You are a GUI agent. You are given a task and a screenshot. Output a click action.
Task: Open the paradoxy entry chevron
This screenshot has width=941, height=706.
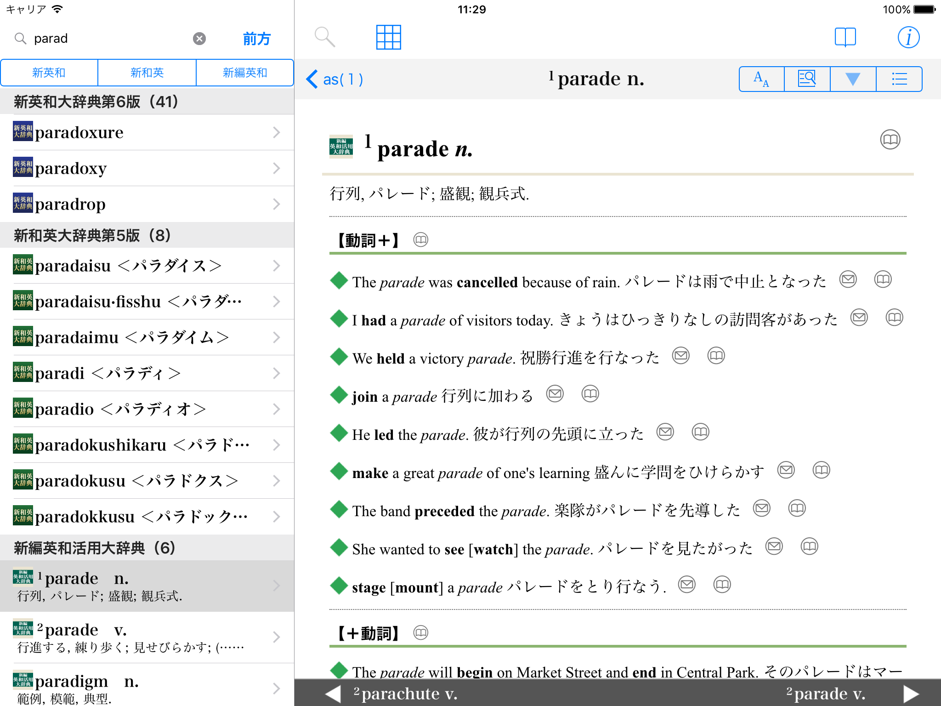[276, 168]
